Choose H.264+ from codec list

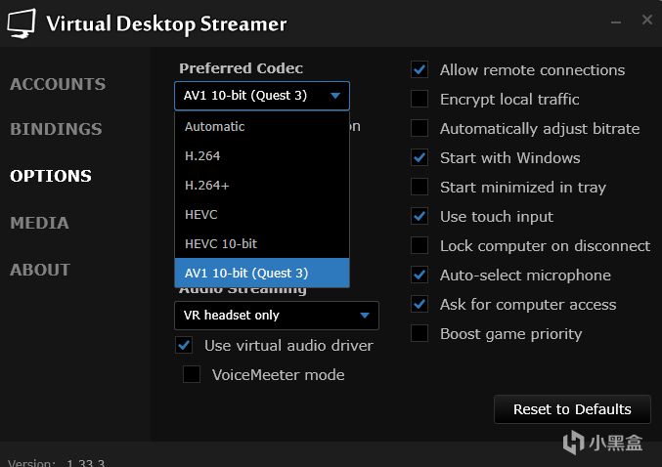(206, 185)
